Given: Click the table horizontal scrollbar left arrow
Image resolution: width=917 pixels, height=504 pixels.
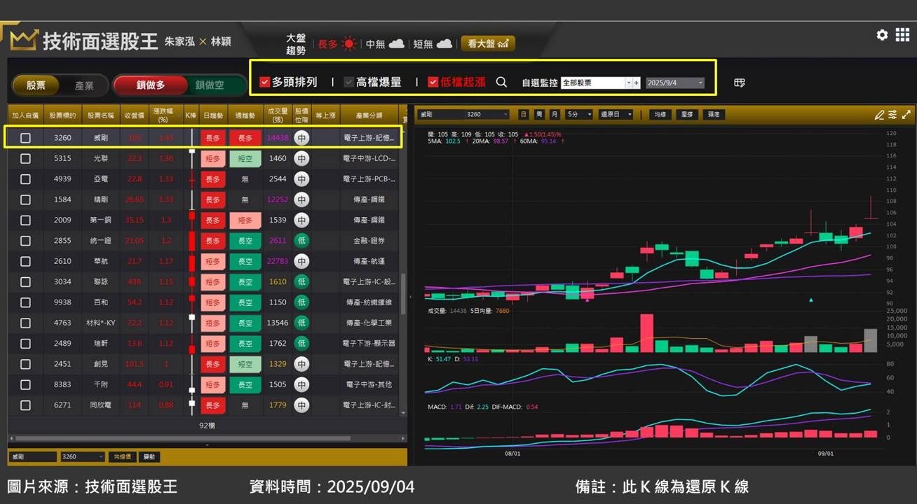Looking at the screenshot, I should click(x=11, y=439).
